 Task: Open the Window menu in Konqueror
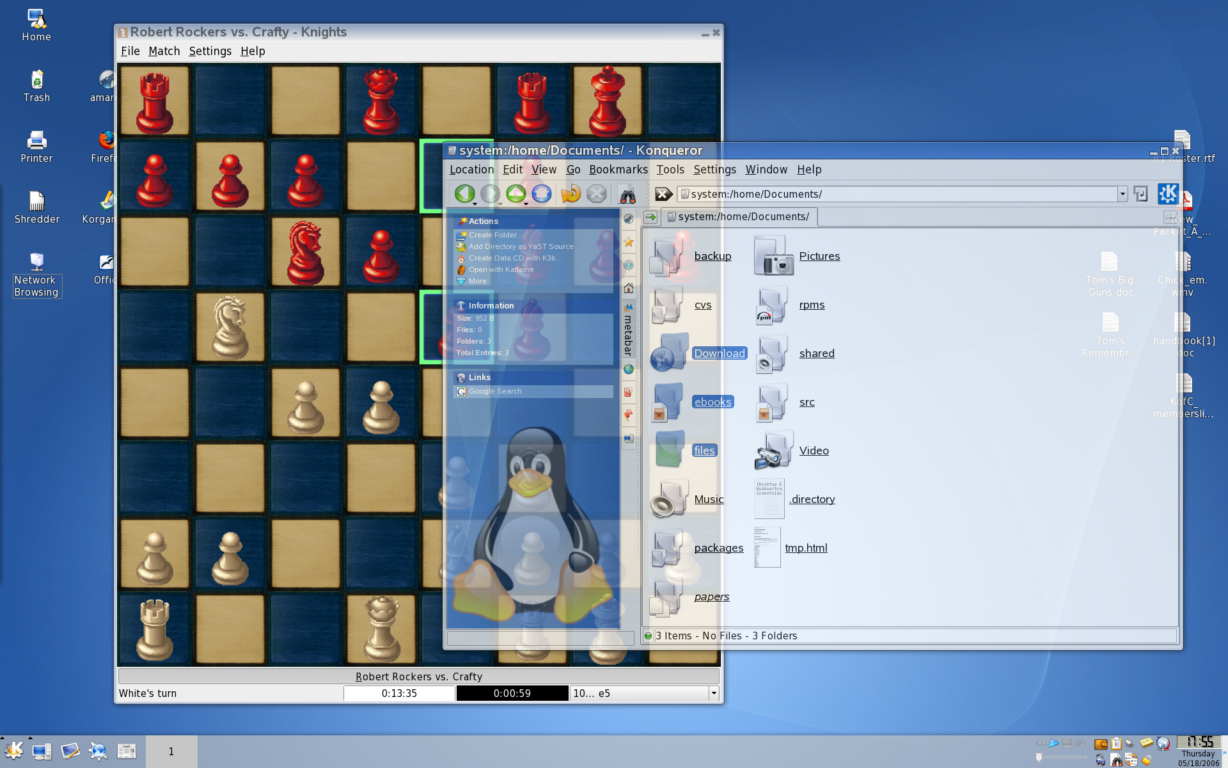coord(766,170)
